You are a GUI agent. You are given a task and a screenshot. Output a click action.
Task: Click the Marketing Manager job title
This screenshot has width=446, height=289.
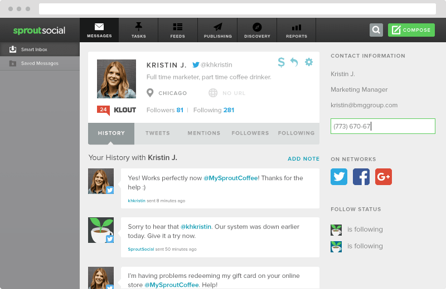tap(359, 89)
